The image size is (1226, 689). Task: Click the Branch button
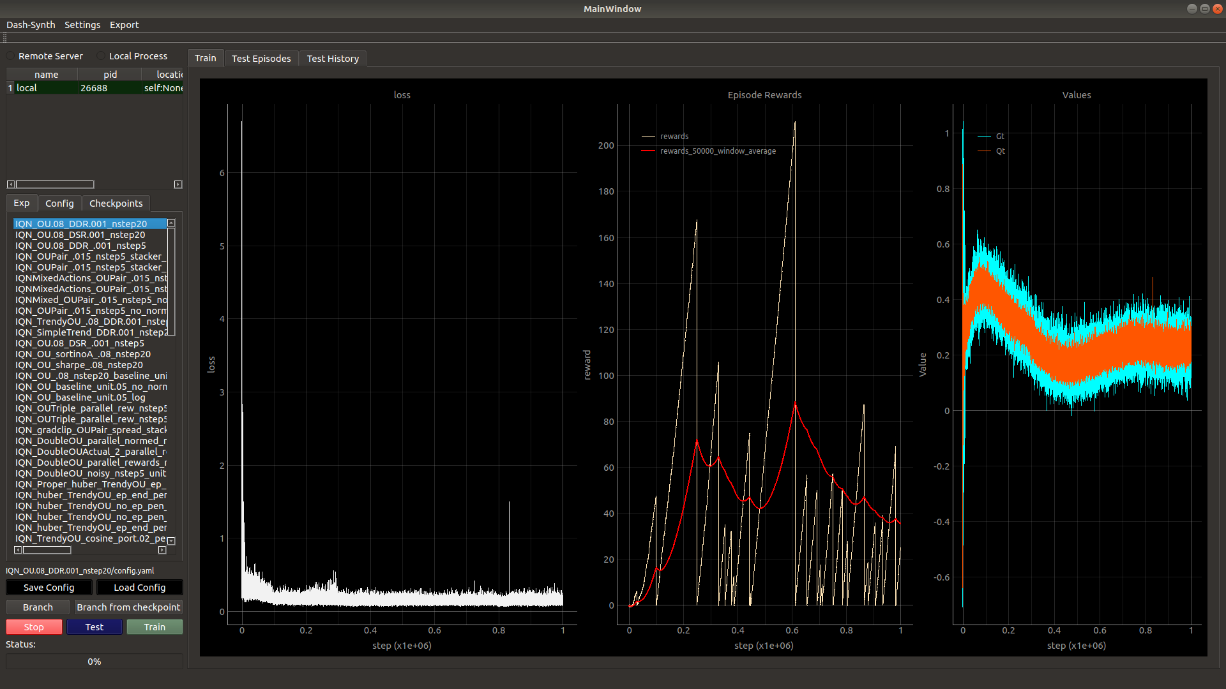38,607
